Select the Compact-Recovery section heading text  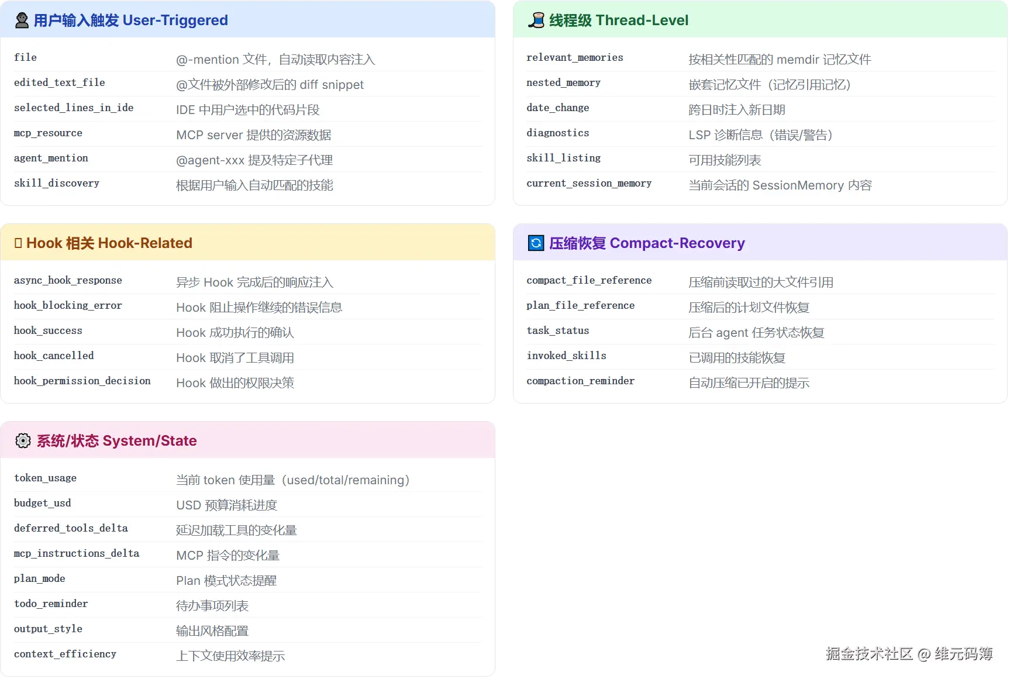(x=647, y=243)
